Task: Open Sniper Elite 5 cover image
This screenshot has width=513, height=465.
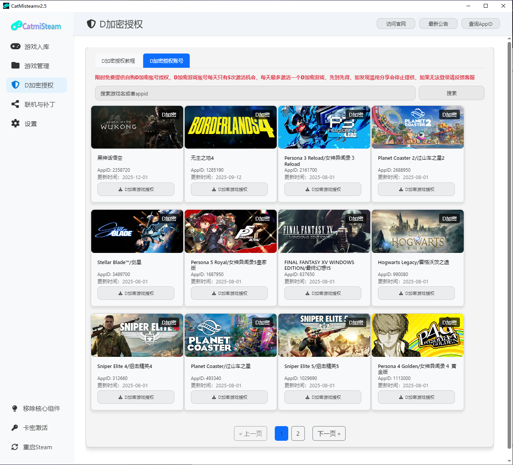Action: coord(324,335)
